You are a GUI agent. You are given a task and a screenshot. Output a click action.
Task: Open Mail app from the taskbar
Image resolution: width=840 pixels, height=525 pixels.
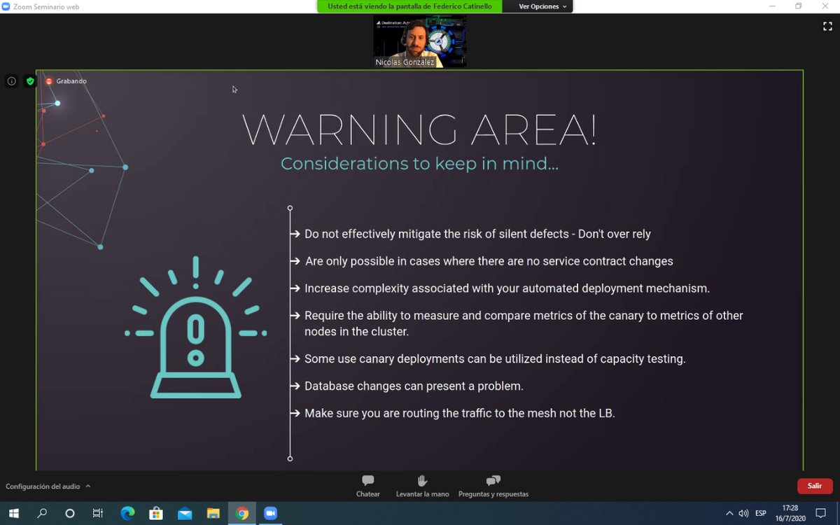[x=185, y=513]
